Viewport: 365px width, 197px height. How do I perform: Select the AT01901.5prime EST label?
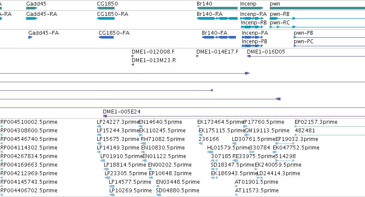tap(256, 182)
